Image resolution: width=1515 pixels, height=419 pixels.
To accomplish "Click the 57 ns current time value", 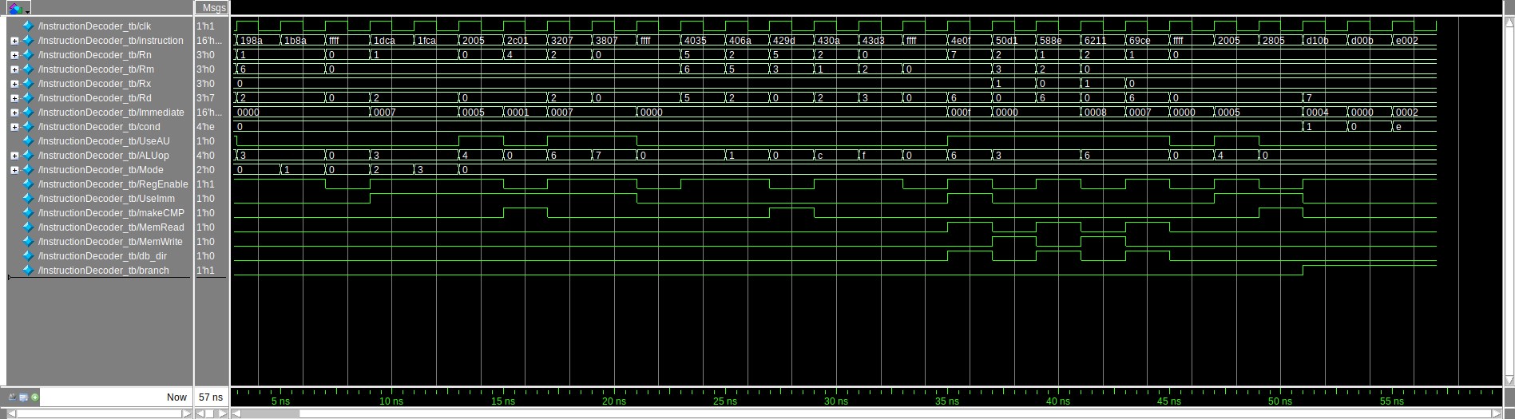I will (x=211, y=397).
